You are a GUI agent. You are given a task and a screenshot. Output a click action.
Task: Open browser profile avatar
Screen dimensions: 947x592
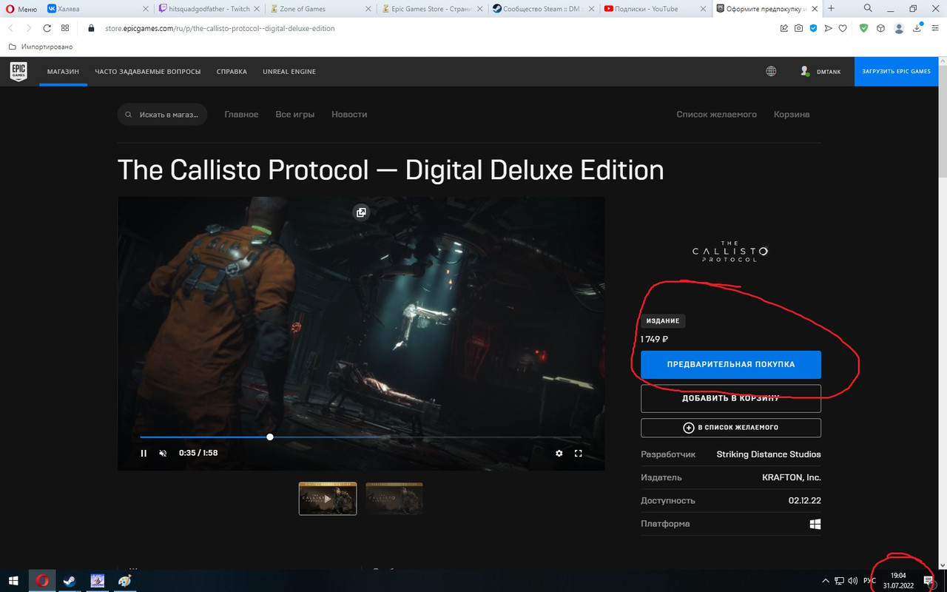[x=899, y=28]
